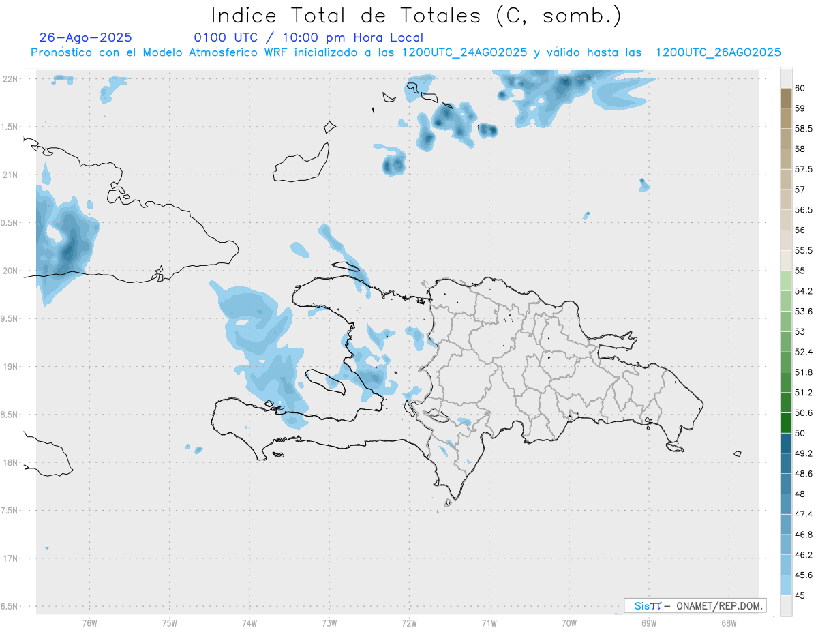Click the 'Pronostico con el Modelo Atmosferico WRF' line
Viewport: 818px width, 632px height.
coord(406,52)
